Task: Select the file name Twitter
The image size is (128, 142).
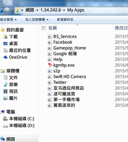Action: [x=60, y=82]
